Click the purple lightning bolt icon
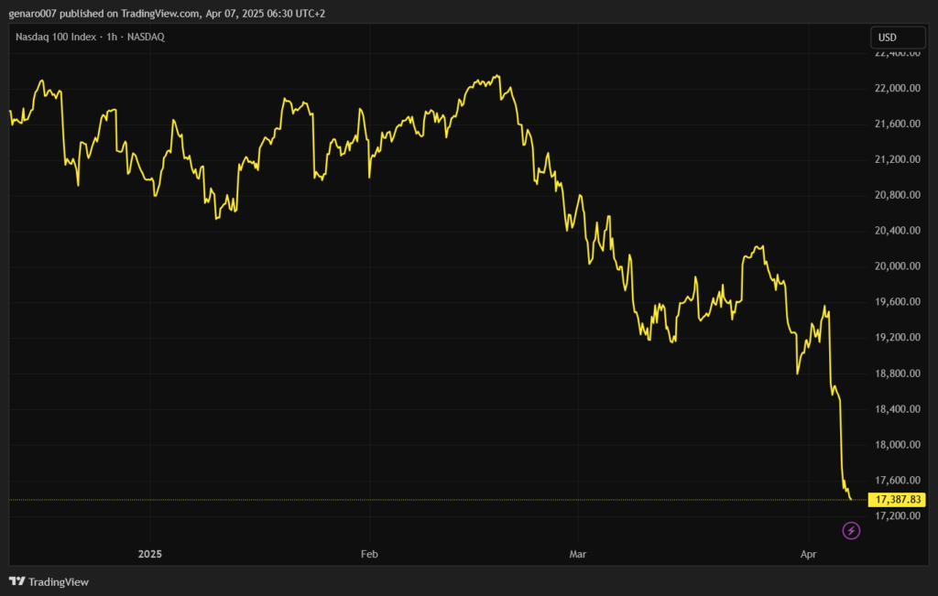 point(851,530)
